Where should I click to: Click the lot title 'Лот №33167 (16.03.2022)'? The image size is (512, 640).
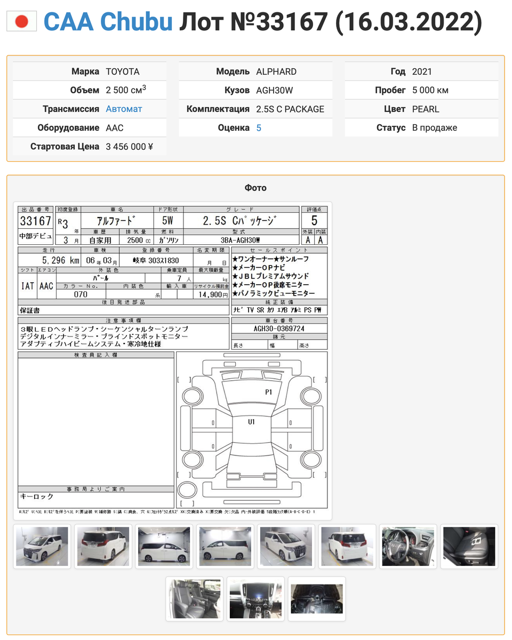(330, 22)
